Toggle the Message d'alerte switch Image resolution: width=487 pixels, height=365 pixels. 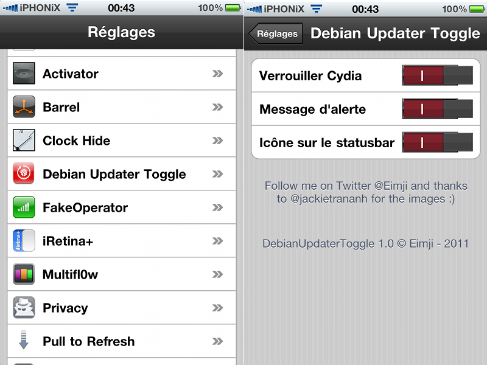437,109
